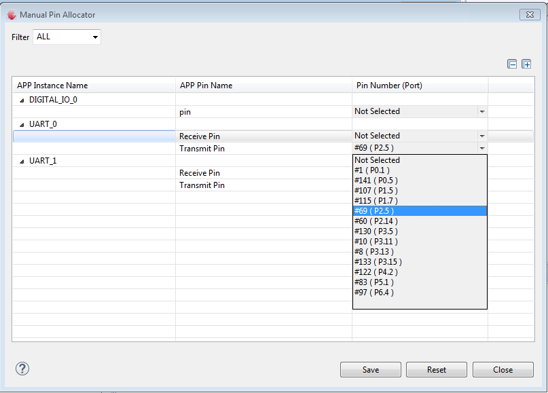548x393 pixels.
Task: Click DIGITAL_IO_0 pin 'Not Selected' value
Action: [377, 111]
